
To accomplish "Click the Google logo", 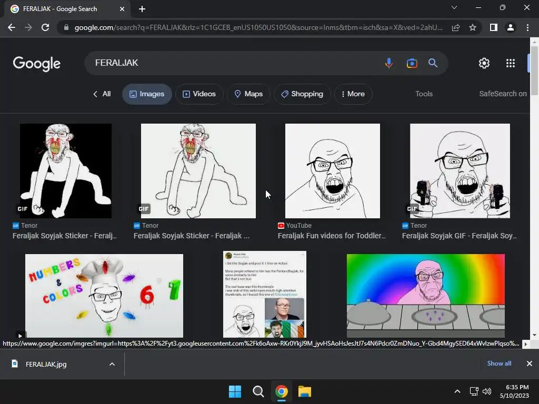I will tap(37, 64).
